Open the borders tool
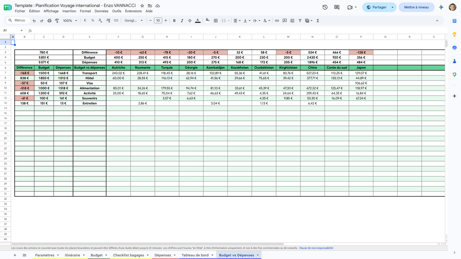Screen dimensions: 461x259 point(216,21)
